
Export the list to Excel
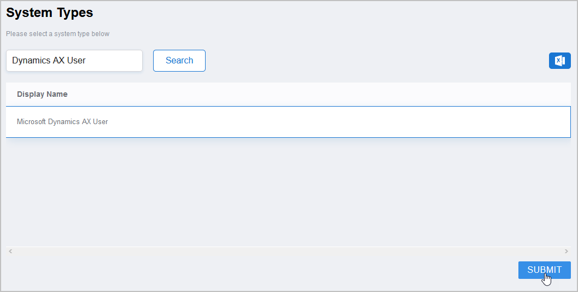click(x=559, y=61)
